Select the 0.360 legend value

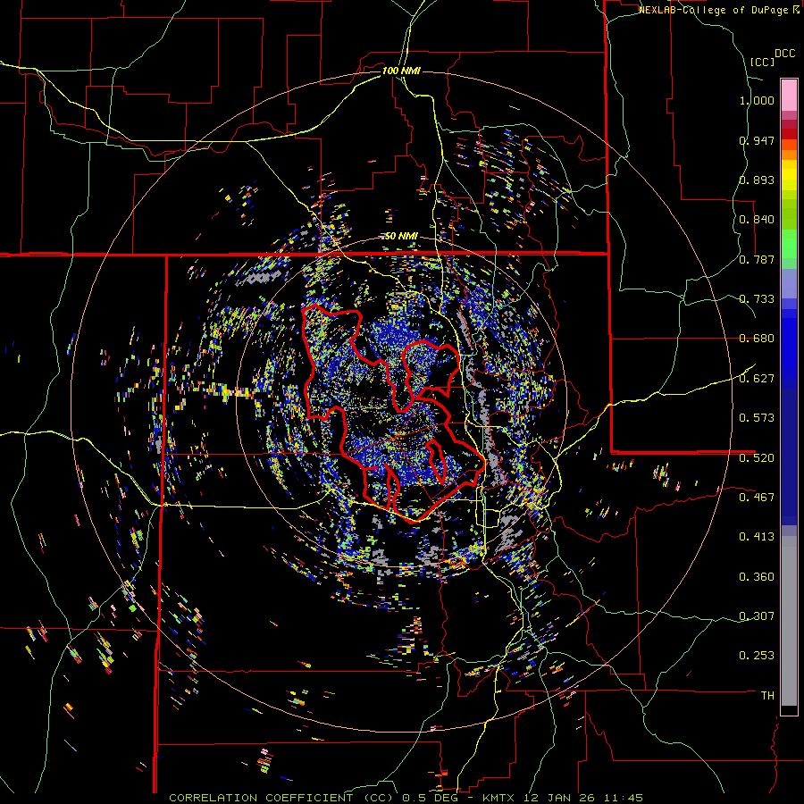(x=757, y=577)
